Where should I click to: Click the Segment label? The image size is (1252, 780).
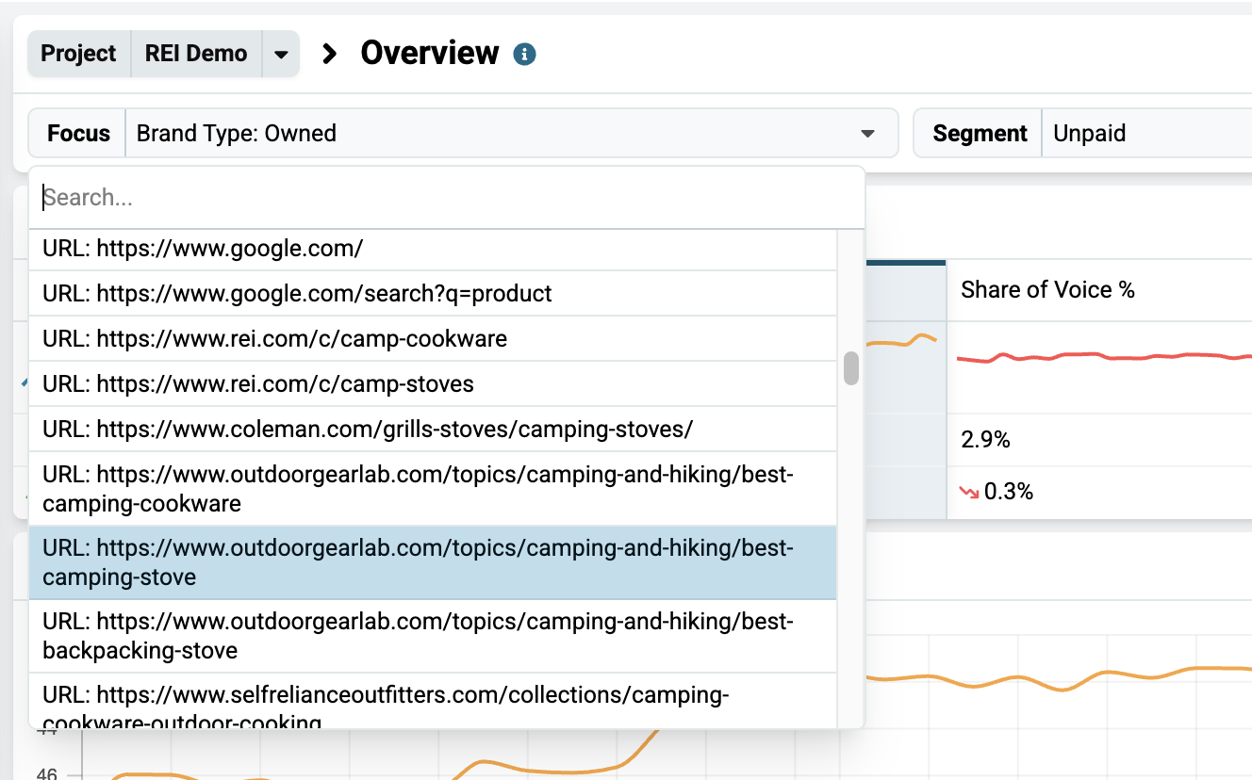coord(980,134)
